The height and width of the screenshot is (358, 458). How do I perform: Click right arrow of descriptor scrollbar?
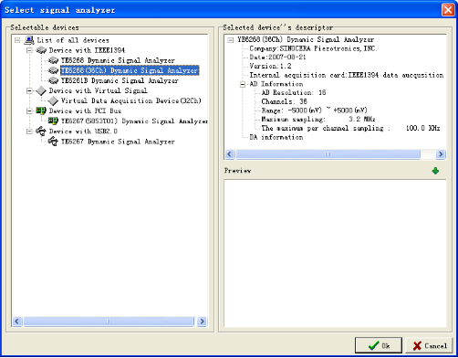pos(441,154)
